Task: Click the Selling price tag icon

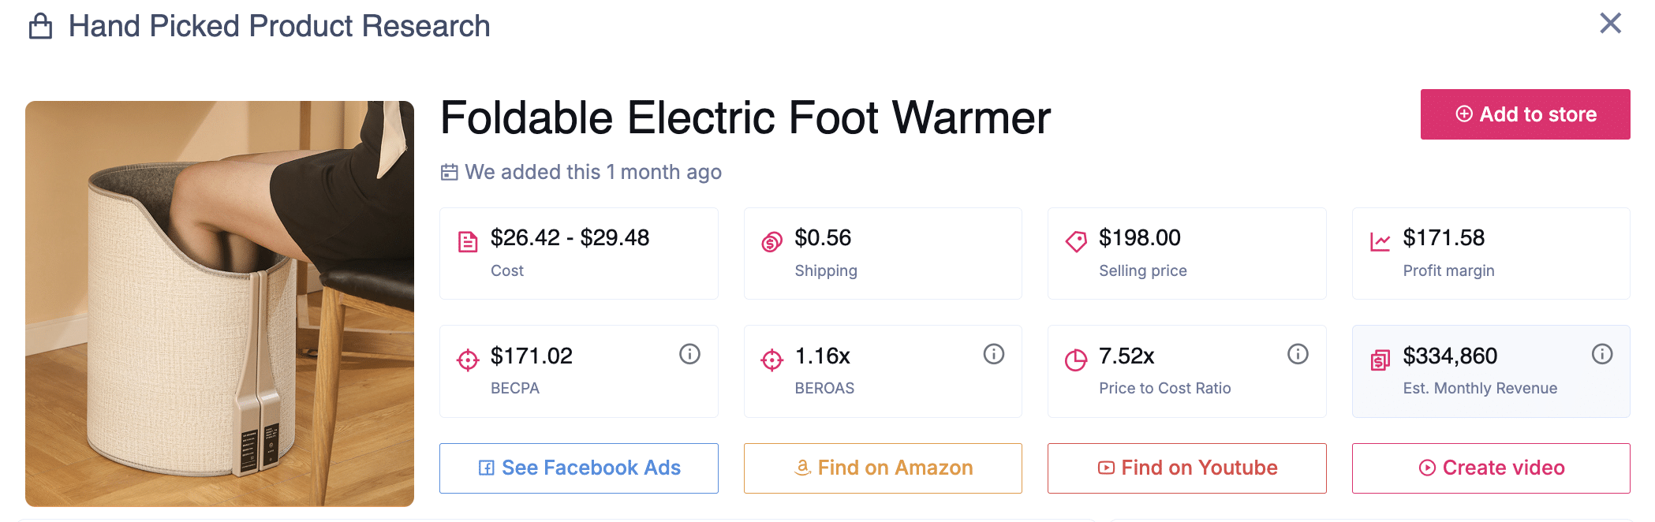Action: coord(1076,241)
